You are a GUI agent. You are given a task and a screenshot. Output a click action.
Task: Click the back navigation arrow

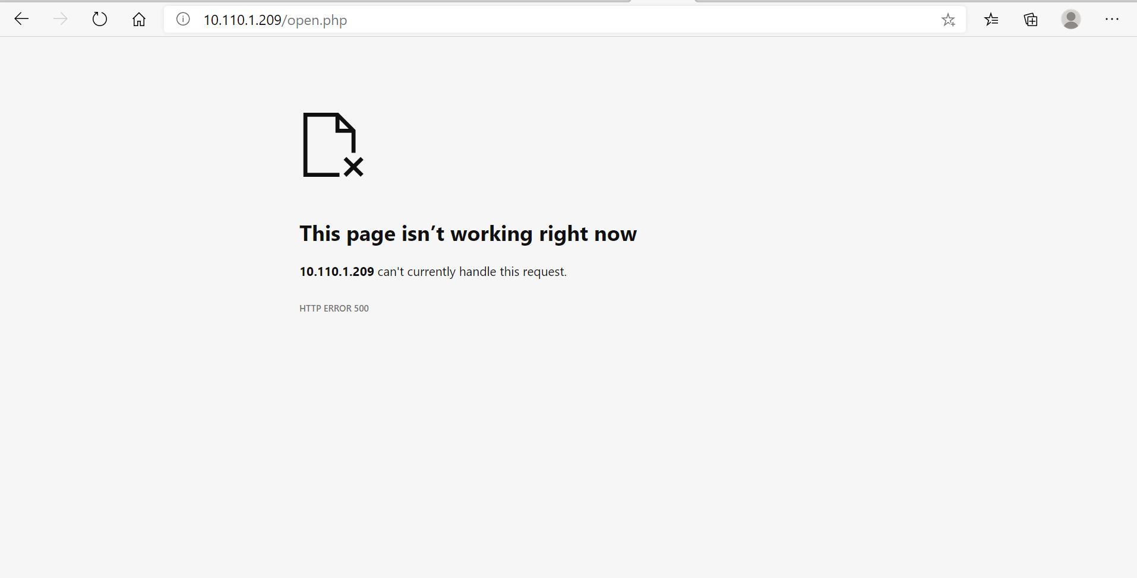coord(21,19)
